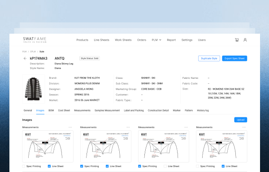The image size is (269, 172).
Task: Open Products in the top navigation
Action: [x=82, y=40]
